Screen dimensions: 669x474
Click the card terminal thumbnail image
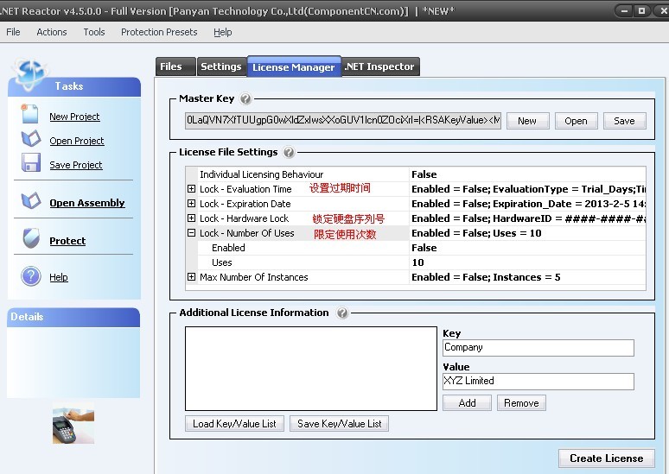pos(73,424)
